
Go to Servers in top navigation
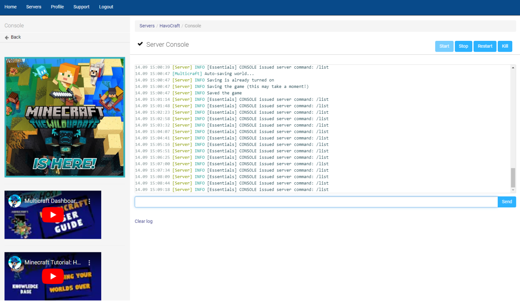(34, 7)
